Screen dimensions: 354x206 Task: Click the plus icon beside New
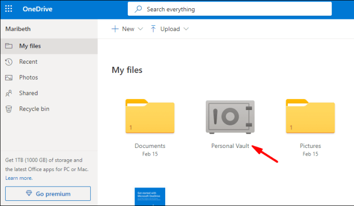pyautogui.click(x=115, y=29)
